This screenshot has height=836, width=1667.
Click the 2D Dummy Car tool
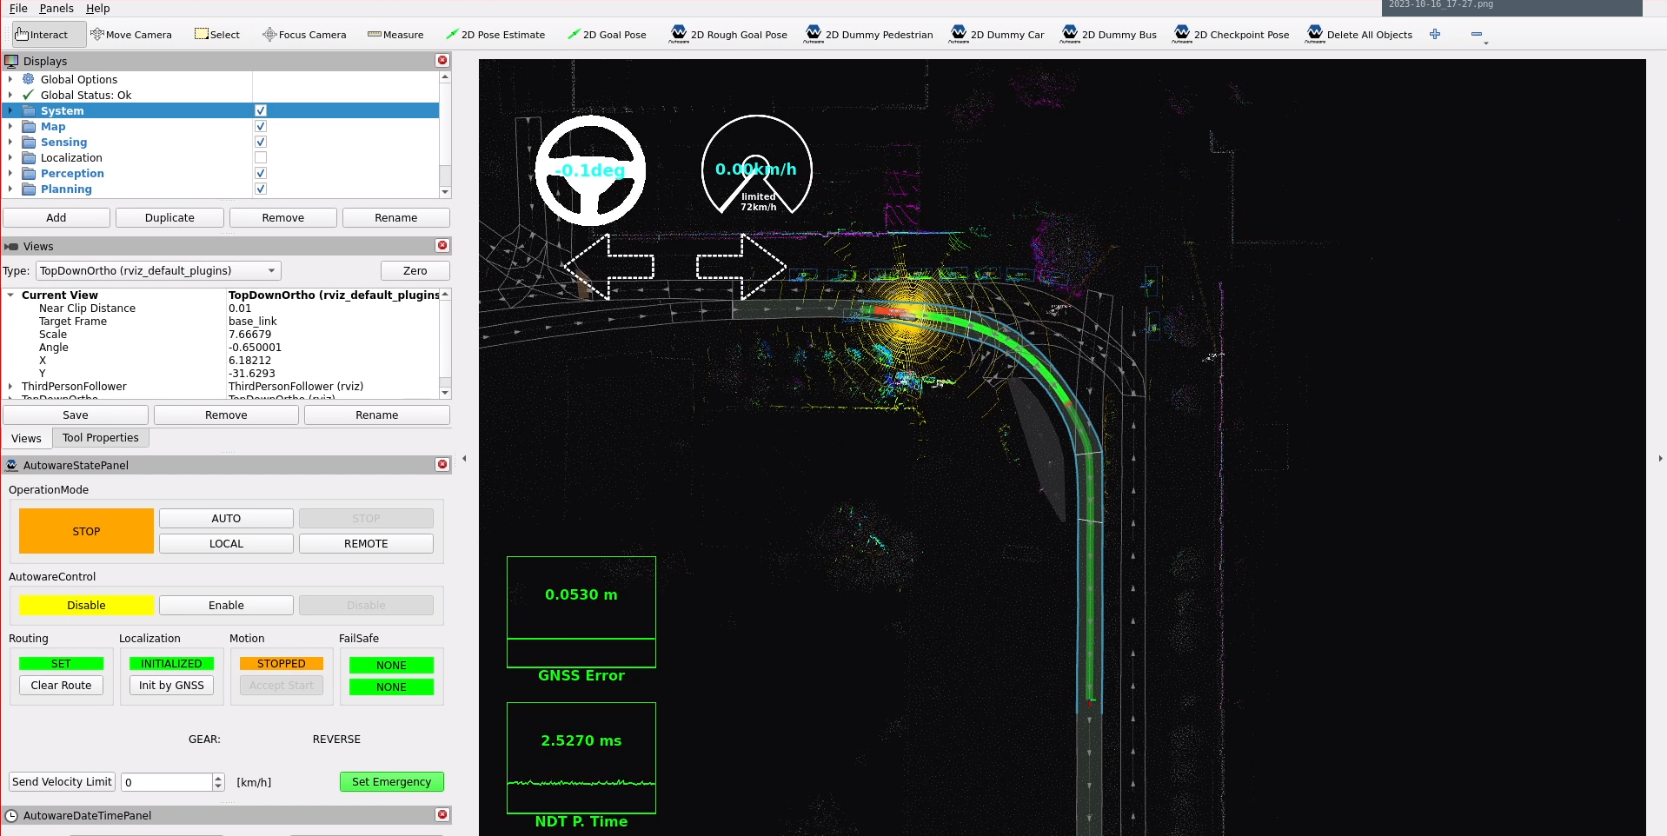(998, 35)
